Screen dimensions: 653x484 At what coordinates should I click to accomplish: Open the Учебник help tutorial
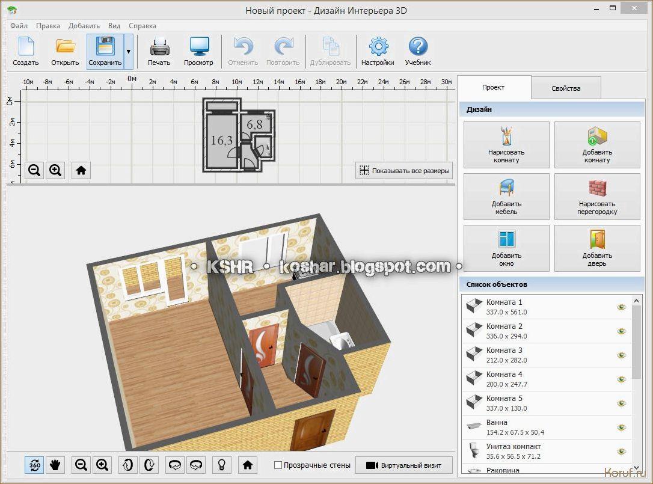(x=418, y=52)
